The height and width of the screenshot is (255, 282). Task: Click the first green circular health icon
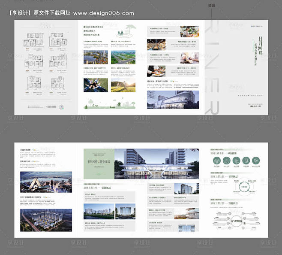point(217,161)
